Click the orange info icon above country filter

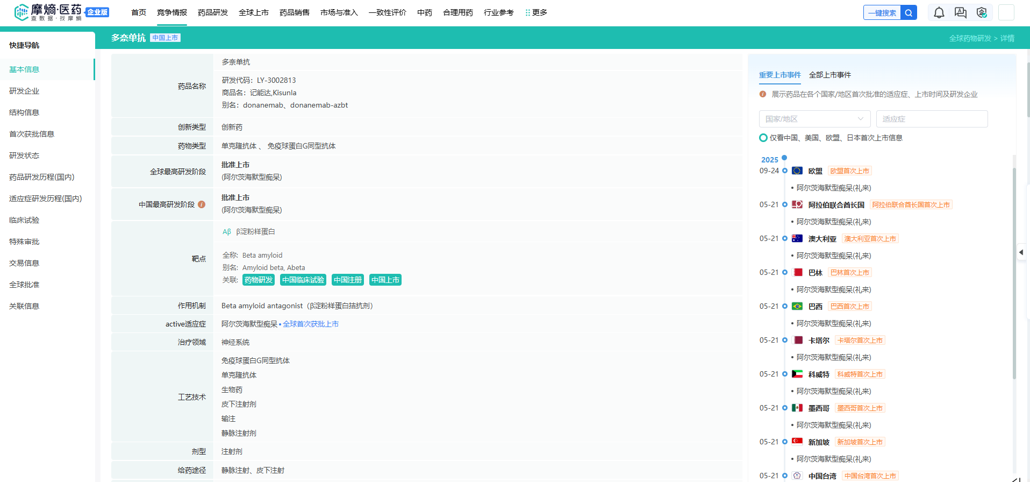[x=763, y=94]
